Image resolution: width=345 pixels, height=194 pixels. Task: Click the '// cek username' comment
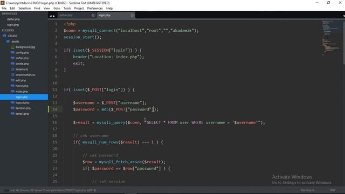pyautogui.click(x=91, y=135)
